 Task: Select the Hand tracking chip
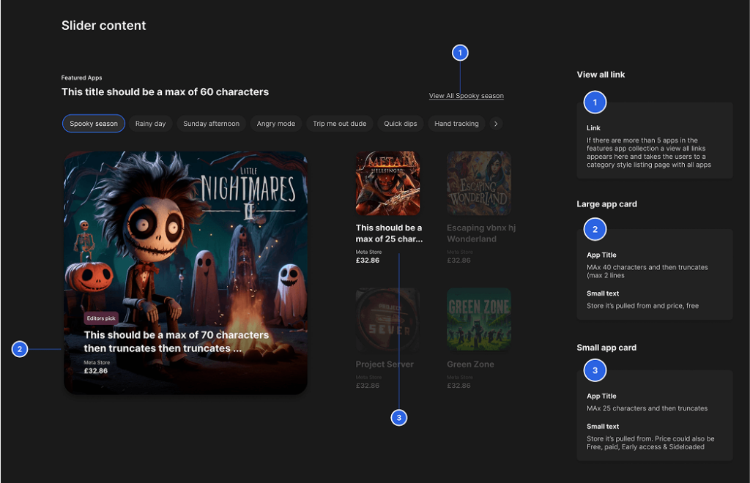tap(456, 124)
